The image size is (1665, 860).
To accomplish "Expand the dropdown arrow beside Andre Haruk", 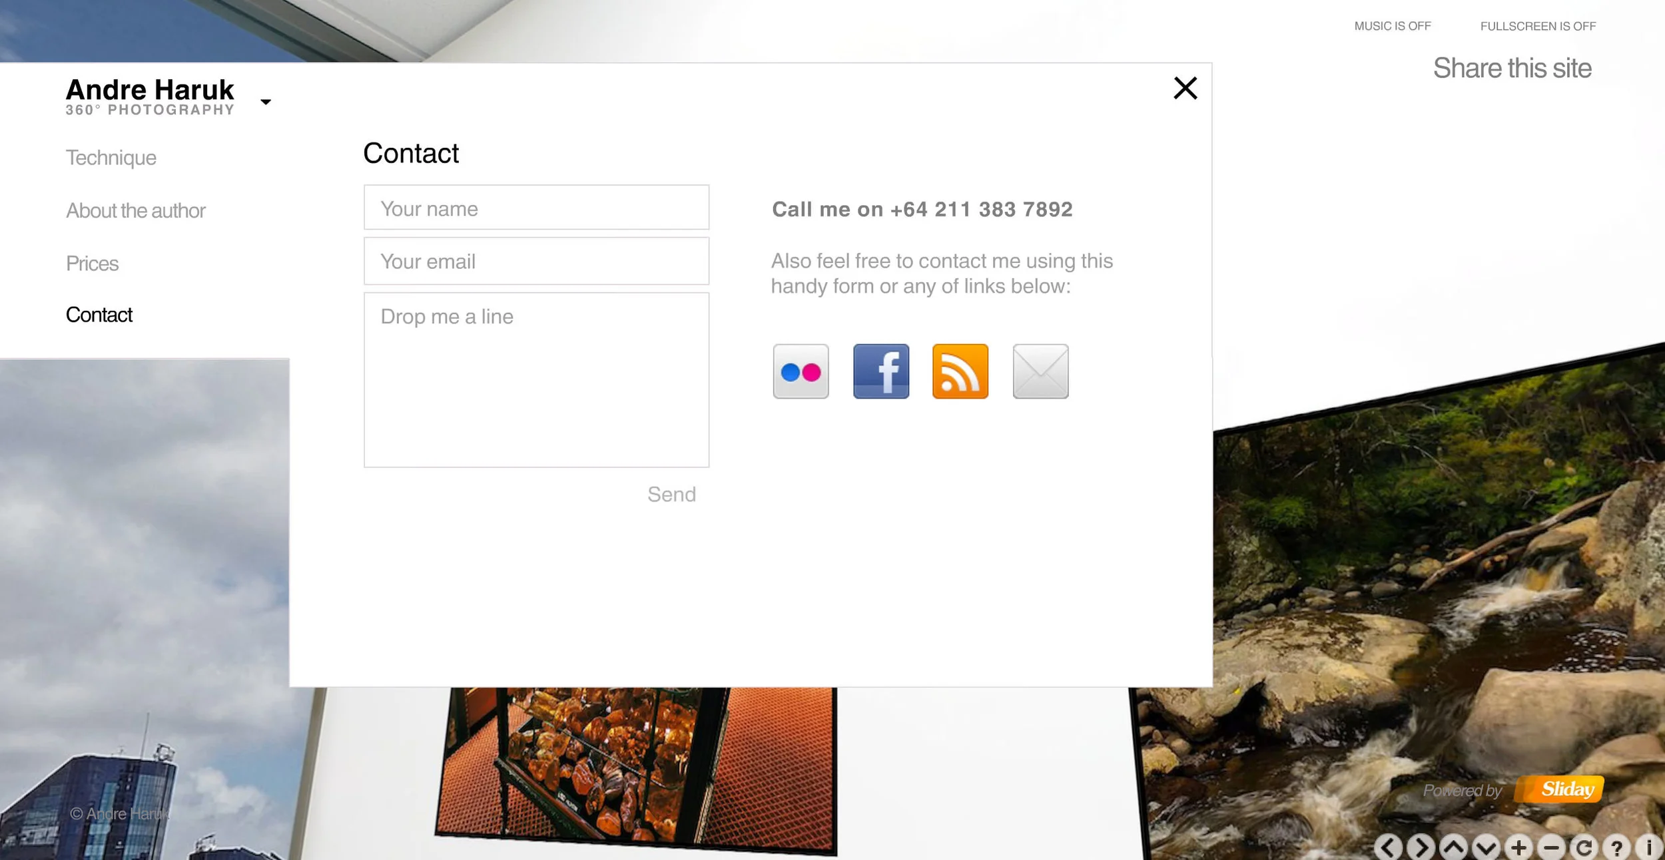I will click(x=266, y=102).
